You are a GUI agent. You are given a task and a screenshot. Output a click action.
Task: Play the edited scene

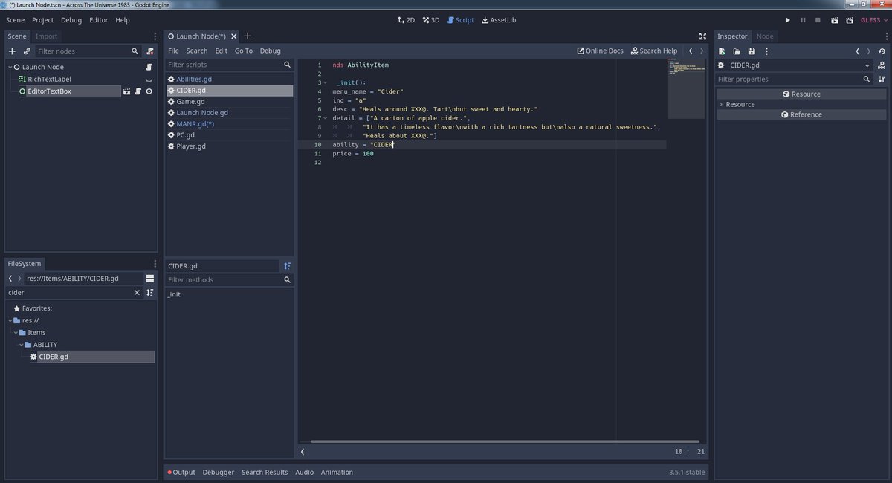click(x=836, y=20)
